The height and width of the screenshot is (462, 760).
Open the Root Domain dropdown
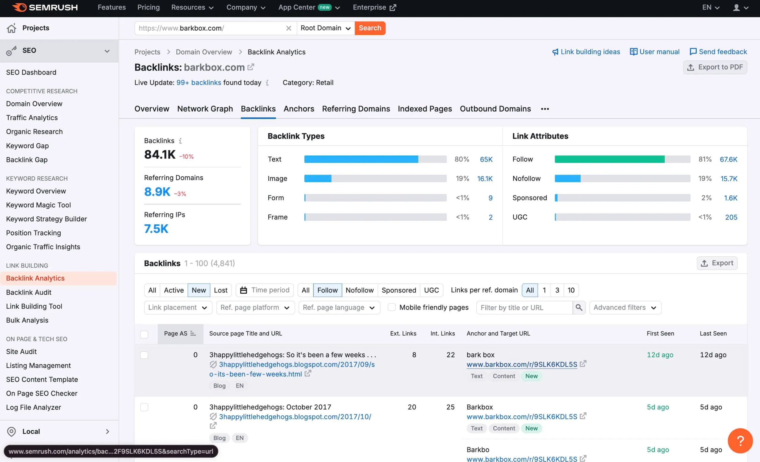point(325,28)
